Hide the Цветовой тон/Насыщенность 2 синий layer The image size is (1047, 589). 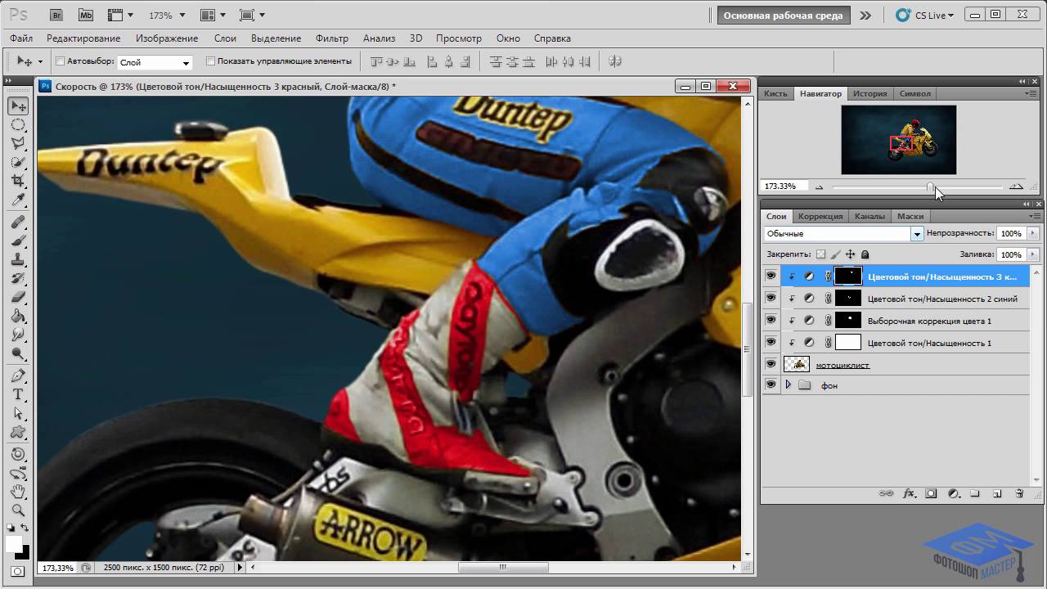771,299
